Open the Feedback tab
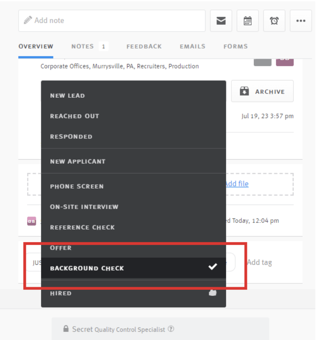Screen dimensions: 316x340 [144, 46]
